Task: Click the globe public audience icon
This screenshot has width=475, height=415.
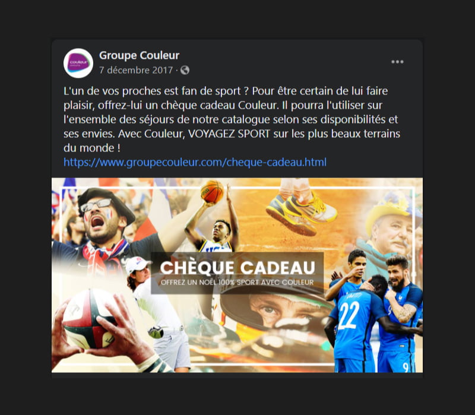Action: point(185,70)
